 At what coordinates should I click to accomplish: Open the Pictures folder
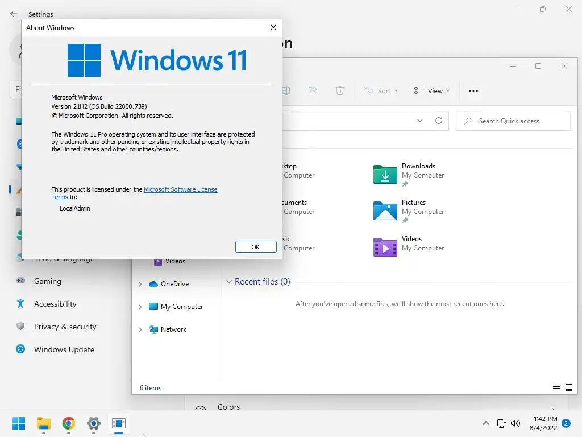click(408, 211)
